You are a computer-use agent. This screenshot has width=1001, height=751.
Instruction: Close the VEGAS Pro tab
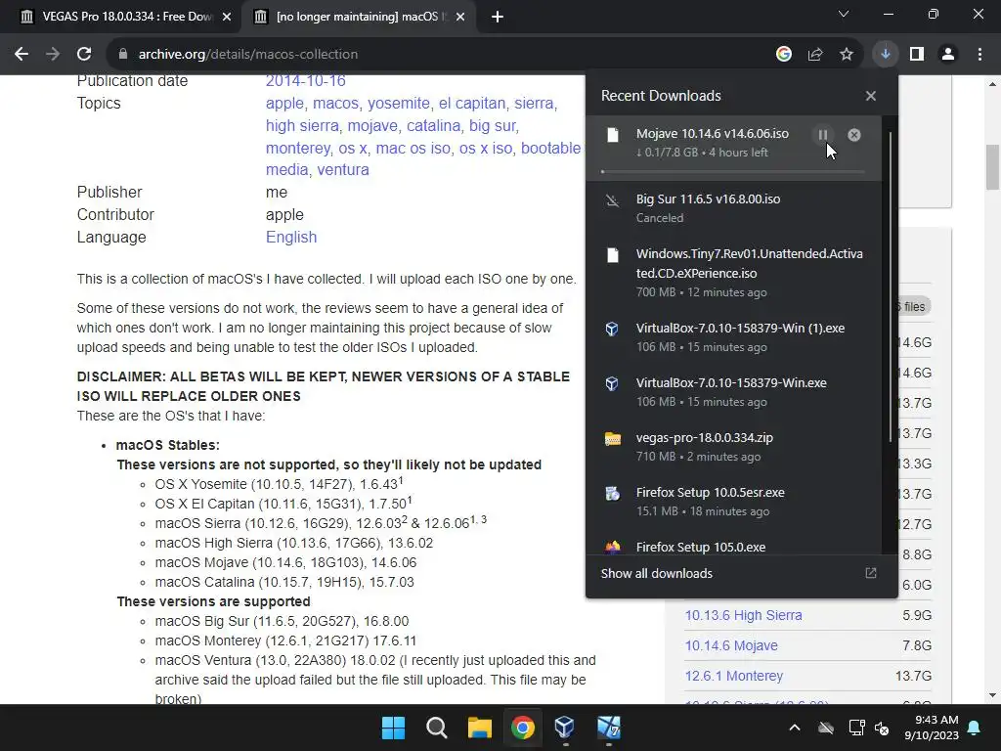(227, 18)
